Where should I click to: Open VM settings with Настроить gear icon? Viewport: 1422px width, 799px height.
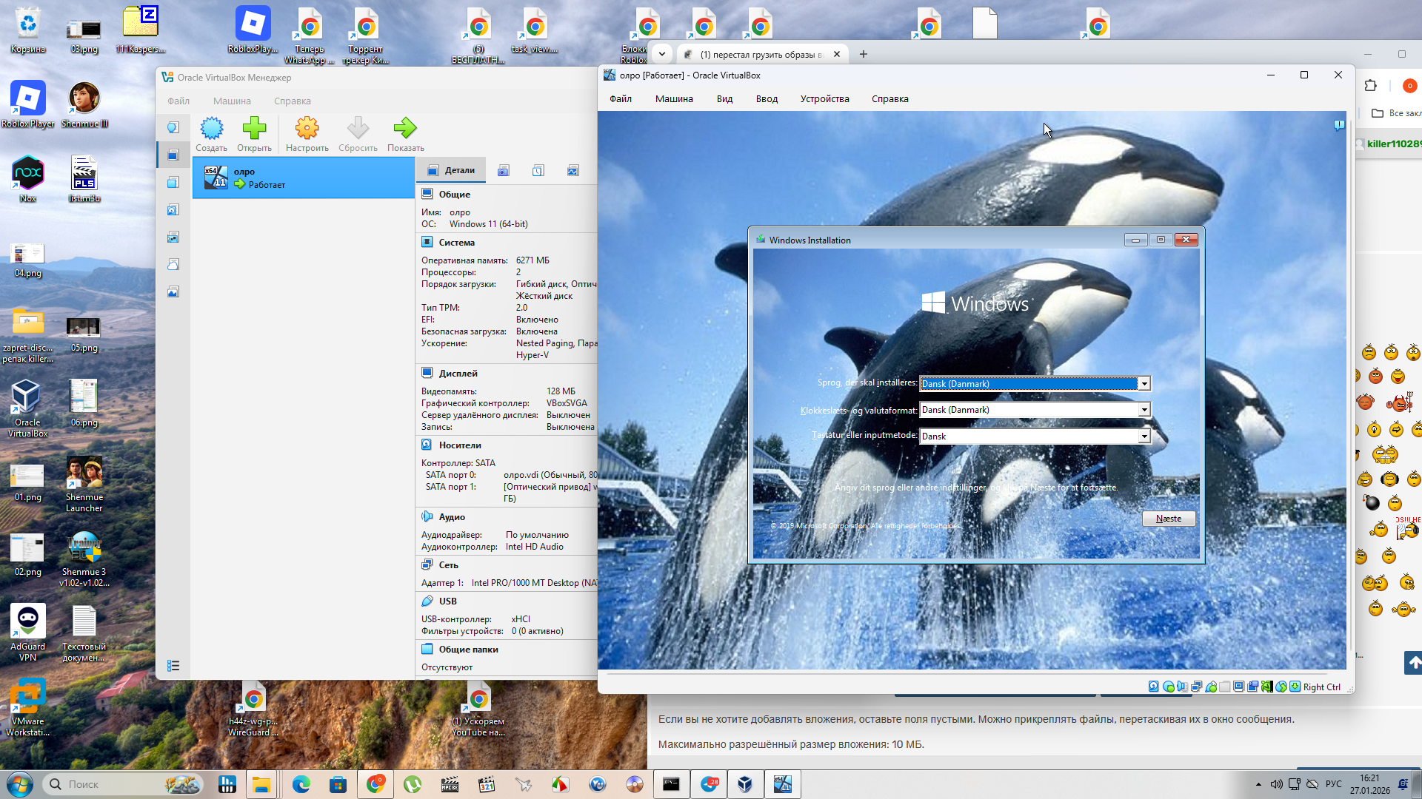(x=307, y=129)
